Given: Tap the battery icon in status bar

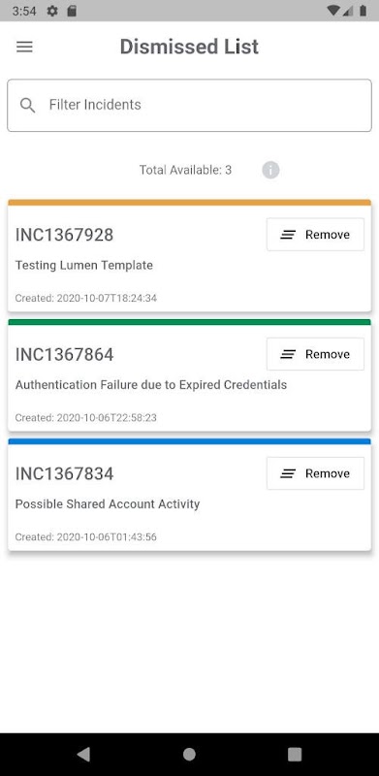Looking at the screenshot, I should 363,11.
